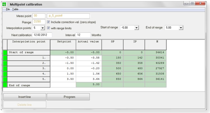Click IP cell 864
This screenshot has height=113, width=210.
134,79
